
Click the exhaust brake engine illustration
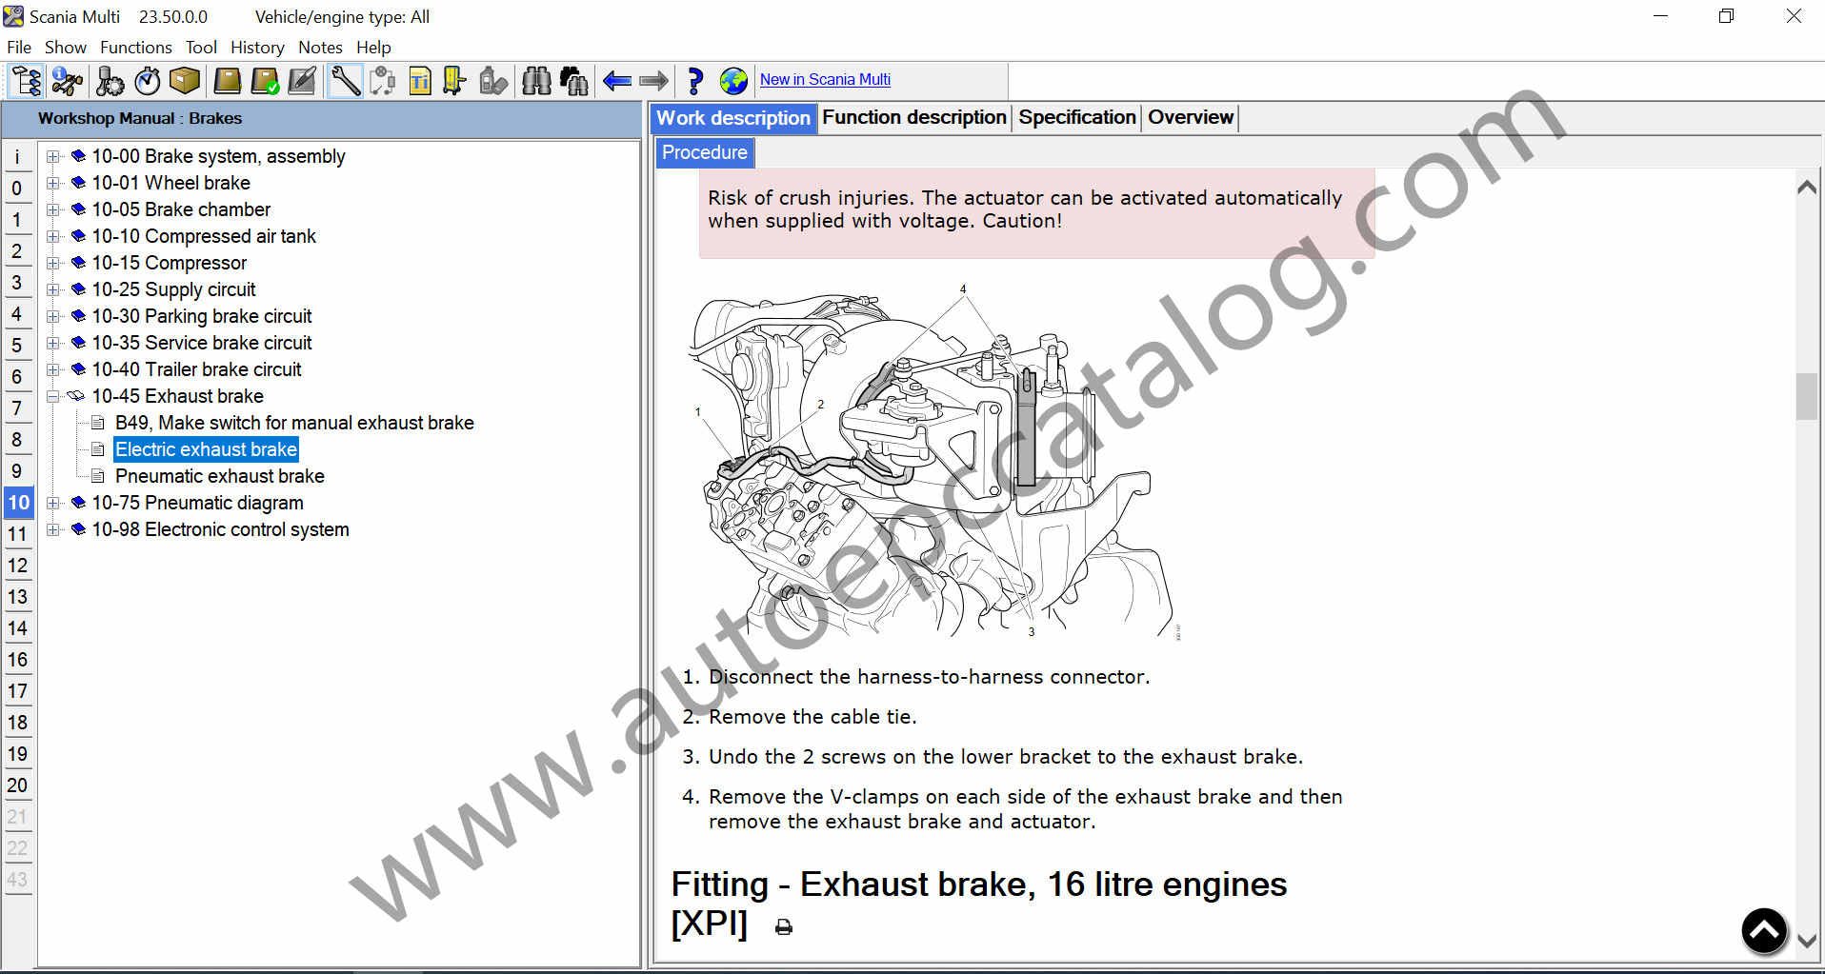pos(933,462)
